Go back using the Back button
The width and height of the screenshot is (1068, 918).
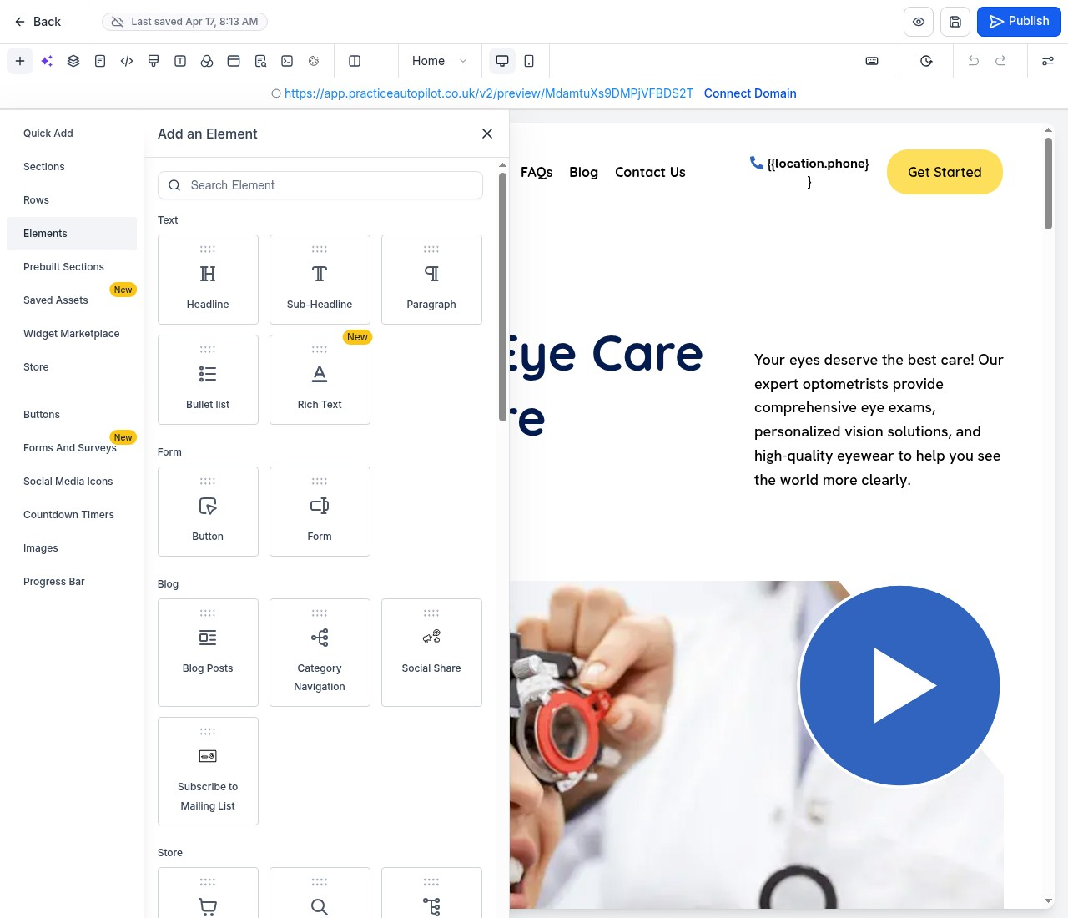pos(38,22)
